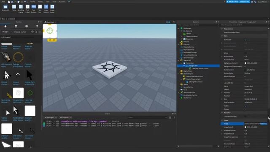The image size is (270, 152).
Task: Switch to the Model ribbon tab
Action: (40, 2)
